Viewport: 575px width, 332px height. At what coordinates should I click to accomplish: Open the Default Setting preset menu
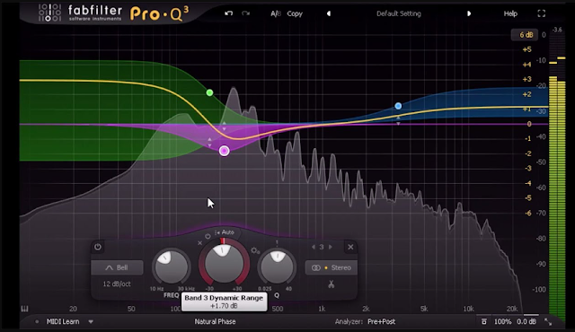tap(399, 13)
